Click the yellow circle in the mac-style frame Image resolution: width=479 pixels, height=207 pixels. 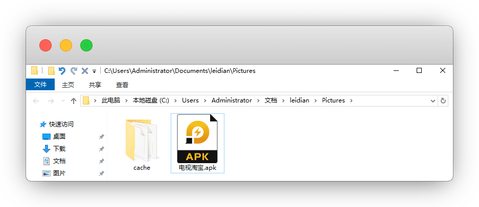(x=66, y=45)
